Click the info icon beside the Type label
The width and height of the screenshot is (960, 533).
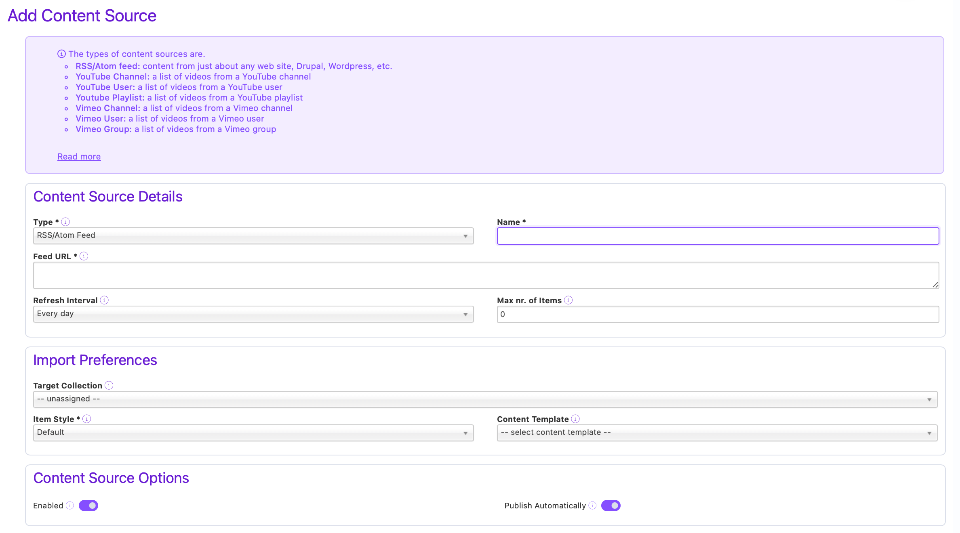click(x=65, y=222)
